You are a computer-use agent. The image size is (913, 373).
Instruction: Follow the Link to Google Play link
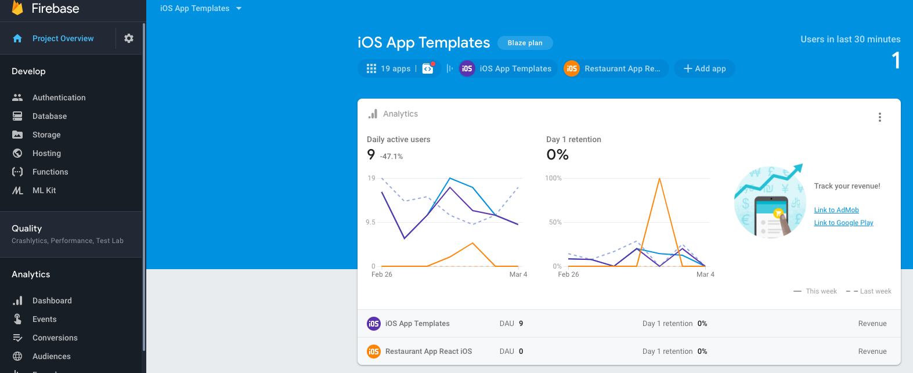[843, 223]
